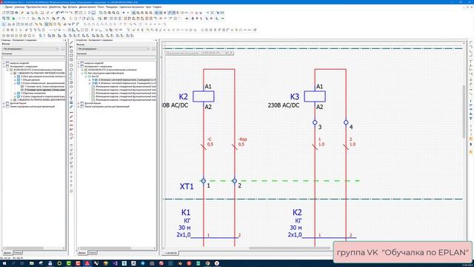This screenshot has height=267, width=474.
Task: Collapse 'Без структурных идентификаторов' in Устройства tree
Action: click(82, 73)
